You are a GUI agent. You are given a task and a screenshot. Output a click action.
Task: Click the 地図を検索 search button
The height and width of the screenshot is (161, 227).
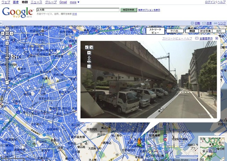pos(128,10)
